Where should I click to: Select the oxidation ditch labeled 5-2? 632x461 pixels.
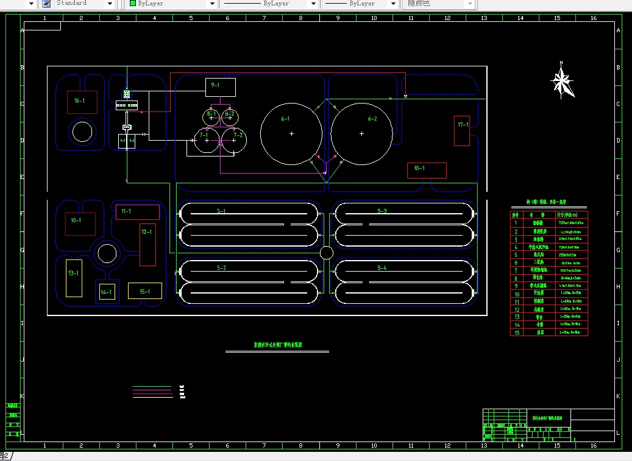[249, 282]
